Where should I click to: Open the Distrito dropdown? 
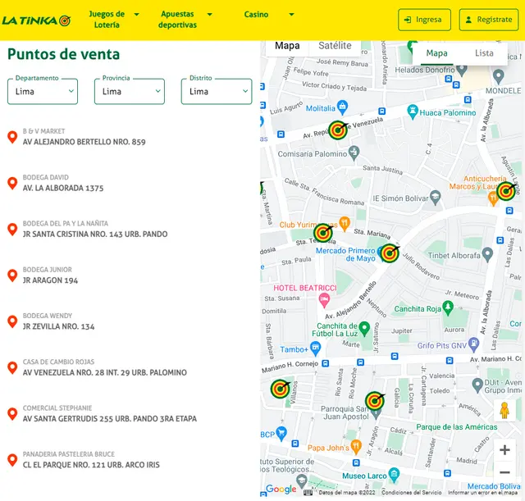point(217,92)
